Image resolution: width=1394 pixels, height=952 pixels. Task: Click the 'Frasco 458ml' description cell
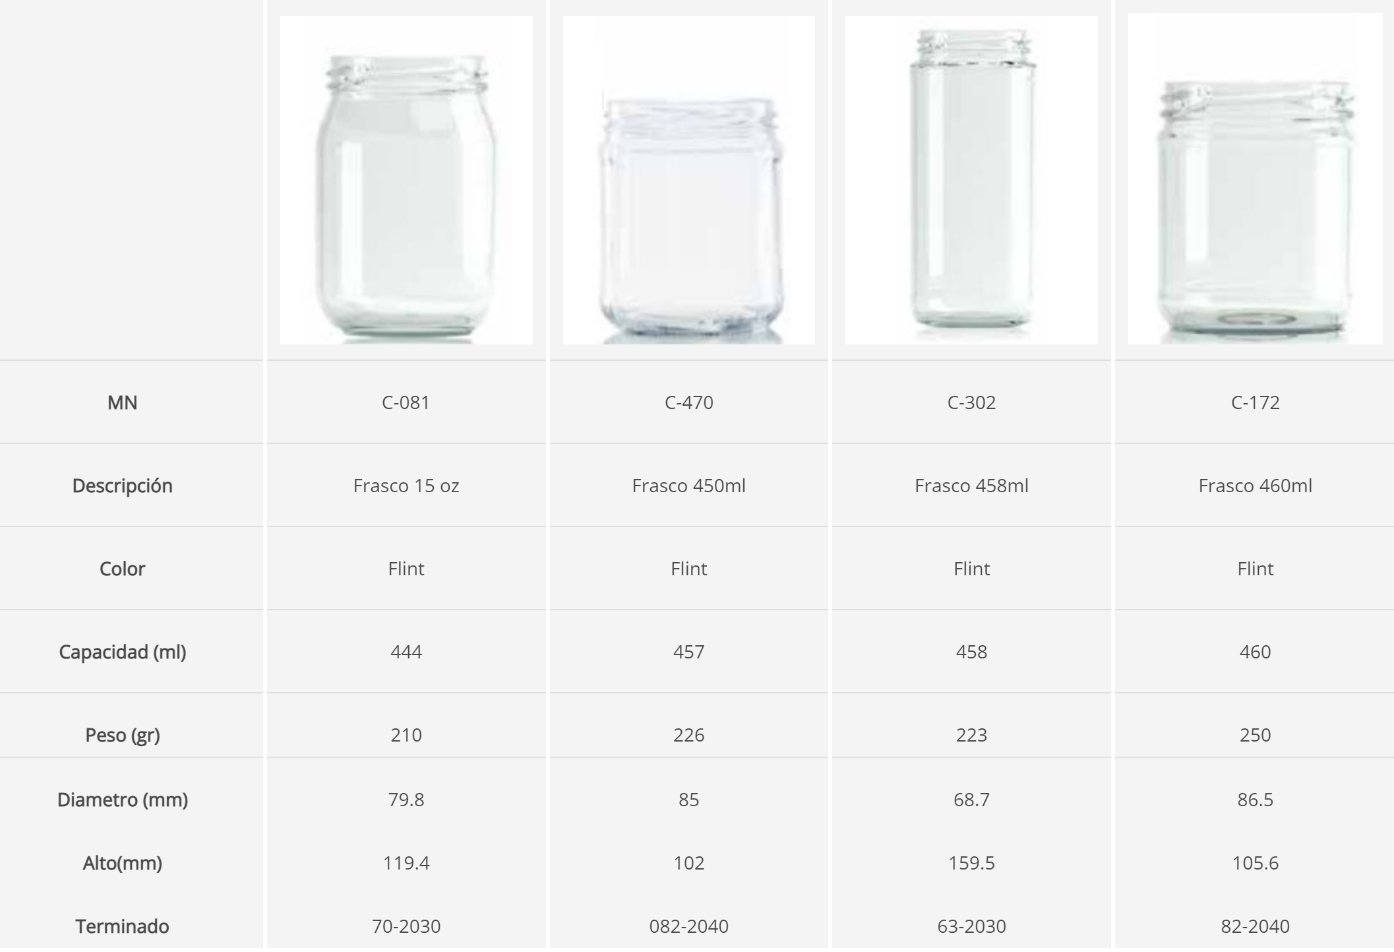[971, 486]
